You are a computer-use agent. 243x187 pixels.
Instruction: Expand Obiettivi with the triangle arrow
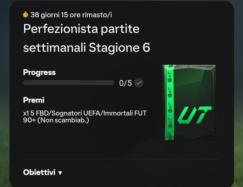pyautogui.click(x=60, y=173)
